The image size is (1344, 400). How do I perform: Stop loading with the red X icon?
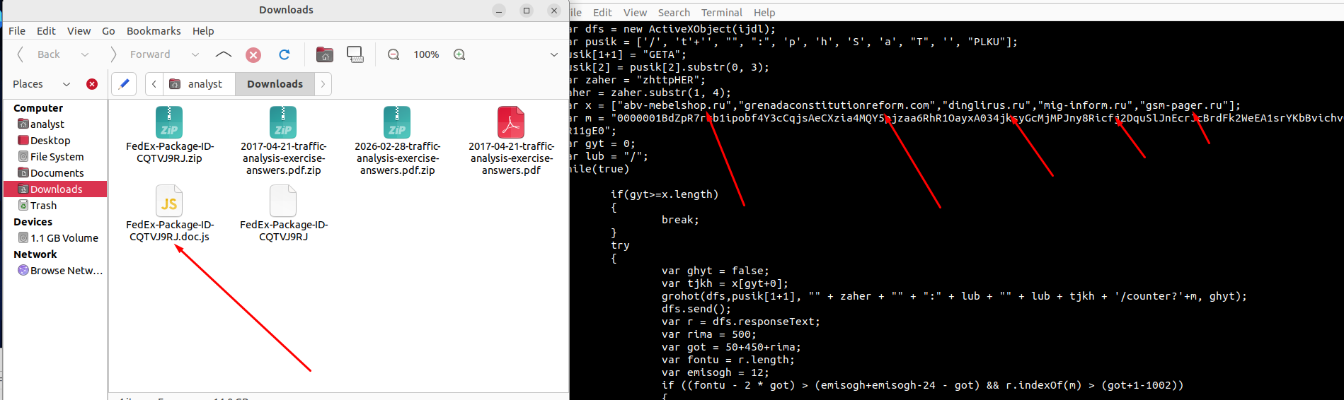[x=253, y=54]
